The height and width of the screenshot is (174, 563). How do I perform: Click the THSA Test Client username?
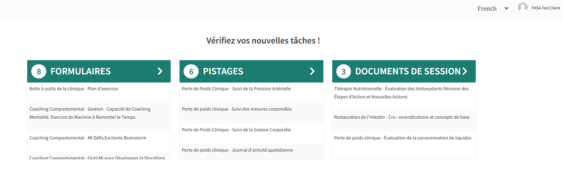(x=546, y=8)
